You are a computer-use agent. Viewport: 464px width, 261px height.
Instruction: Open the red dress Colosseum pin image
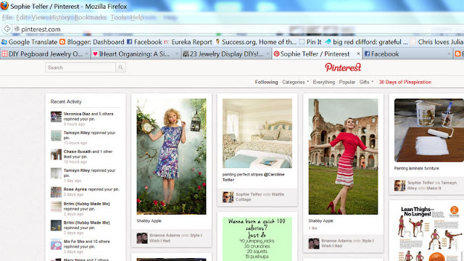(x=343, y=157)
